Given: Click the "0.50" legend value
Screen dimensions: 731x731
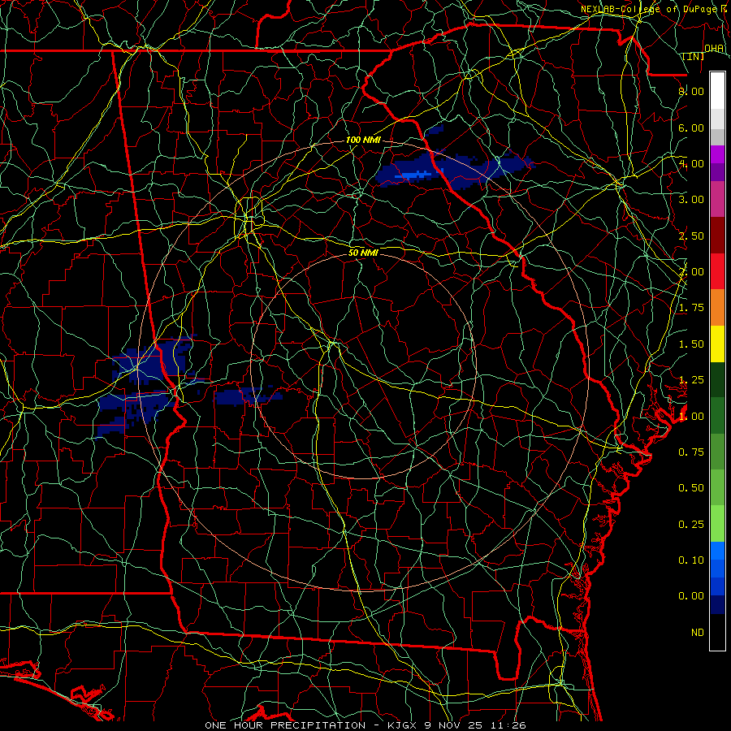Looking at the screenshot, I should 691,488.
